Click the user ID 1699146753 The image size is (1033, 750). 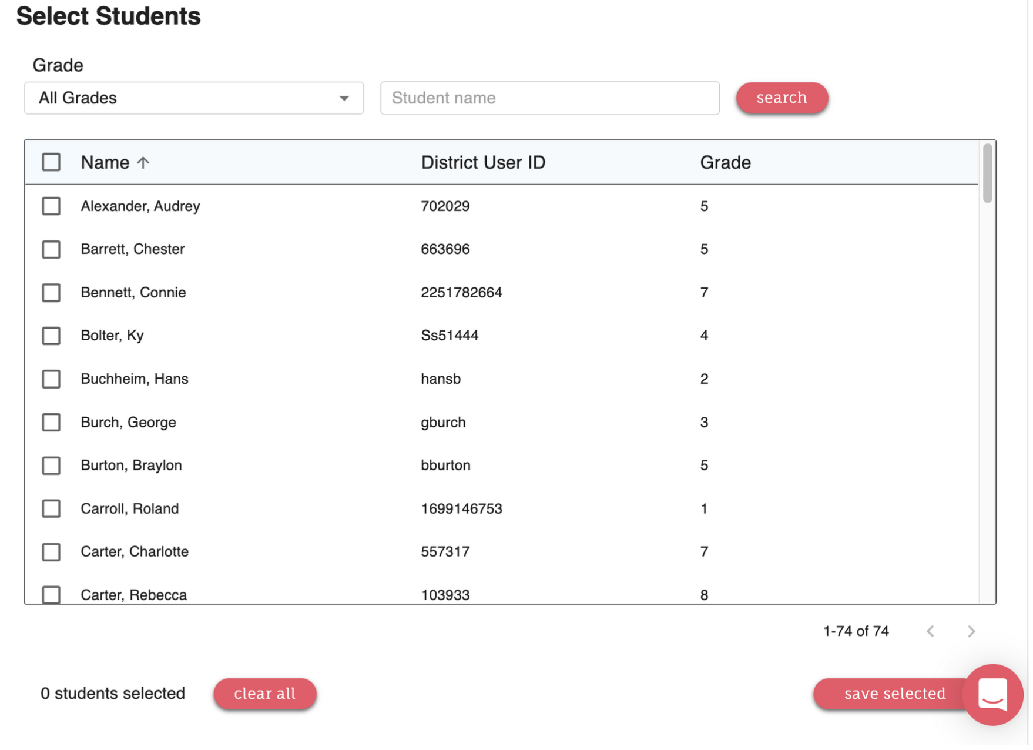(463, 510)
